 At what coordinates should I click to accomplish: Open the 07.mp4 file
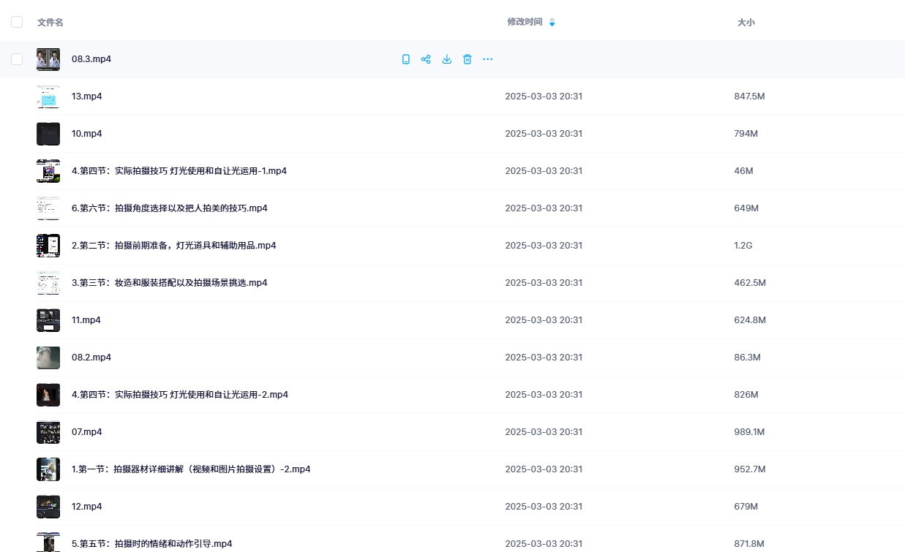[86, 432]
